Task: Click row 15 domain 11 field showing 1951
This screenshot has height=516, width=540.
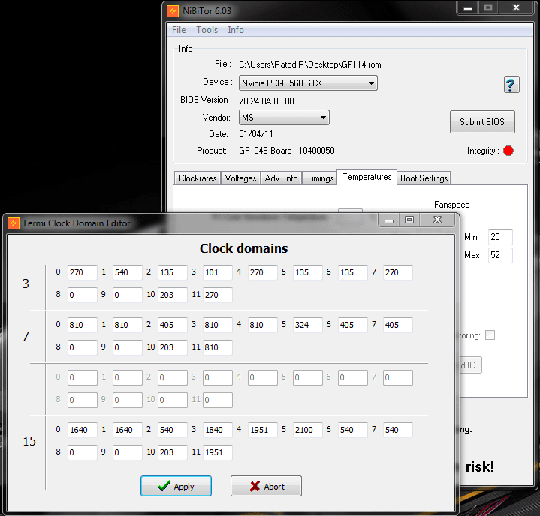Action: click(x=218, y=452)
